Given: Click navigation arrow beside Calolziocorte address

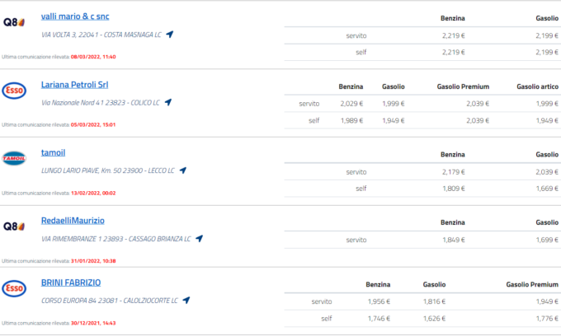Looking at the screenshot, I should click(186, 301).
